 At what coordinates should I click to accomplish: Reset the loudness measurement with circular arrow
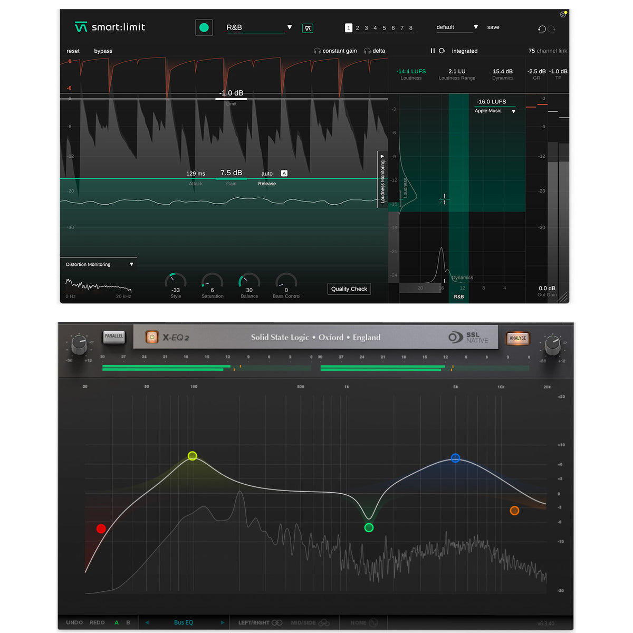pos(442,51)
